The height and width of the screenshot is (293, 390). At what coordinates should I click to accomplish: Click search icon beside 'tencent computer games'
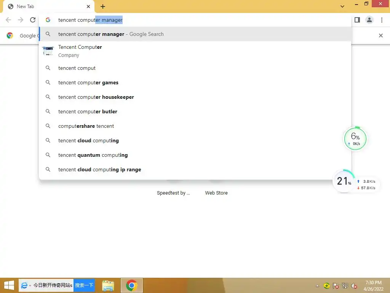[48, 82]
